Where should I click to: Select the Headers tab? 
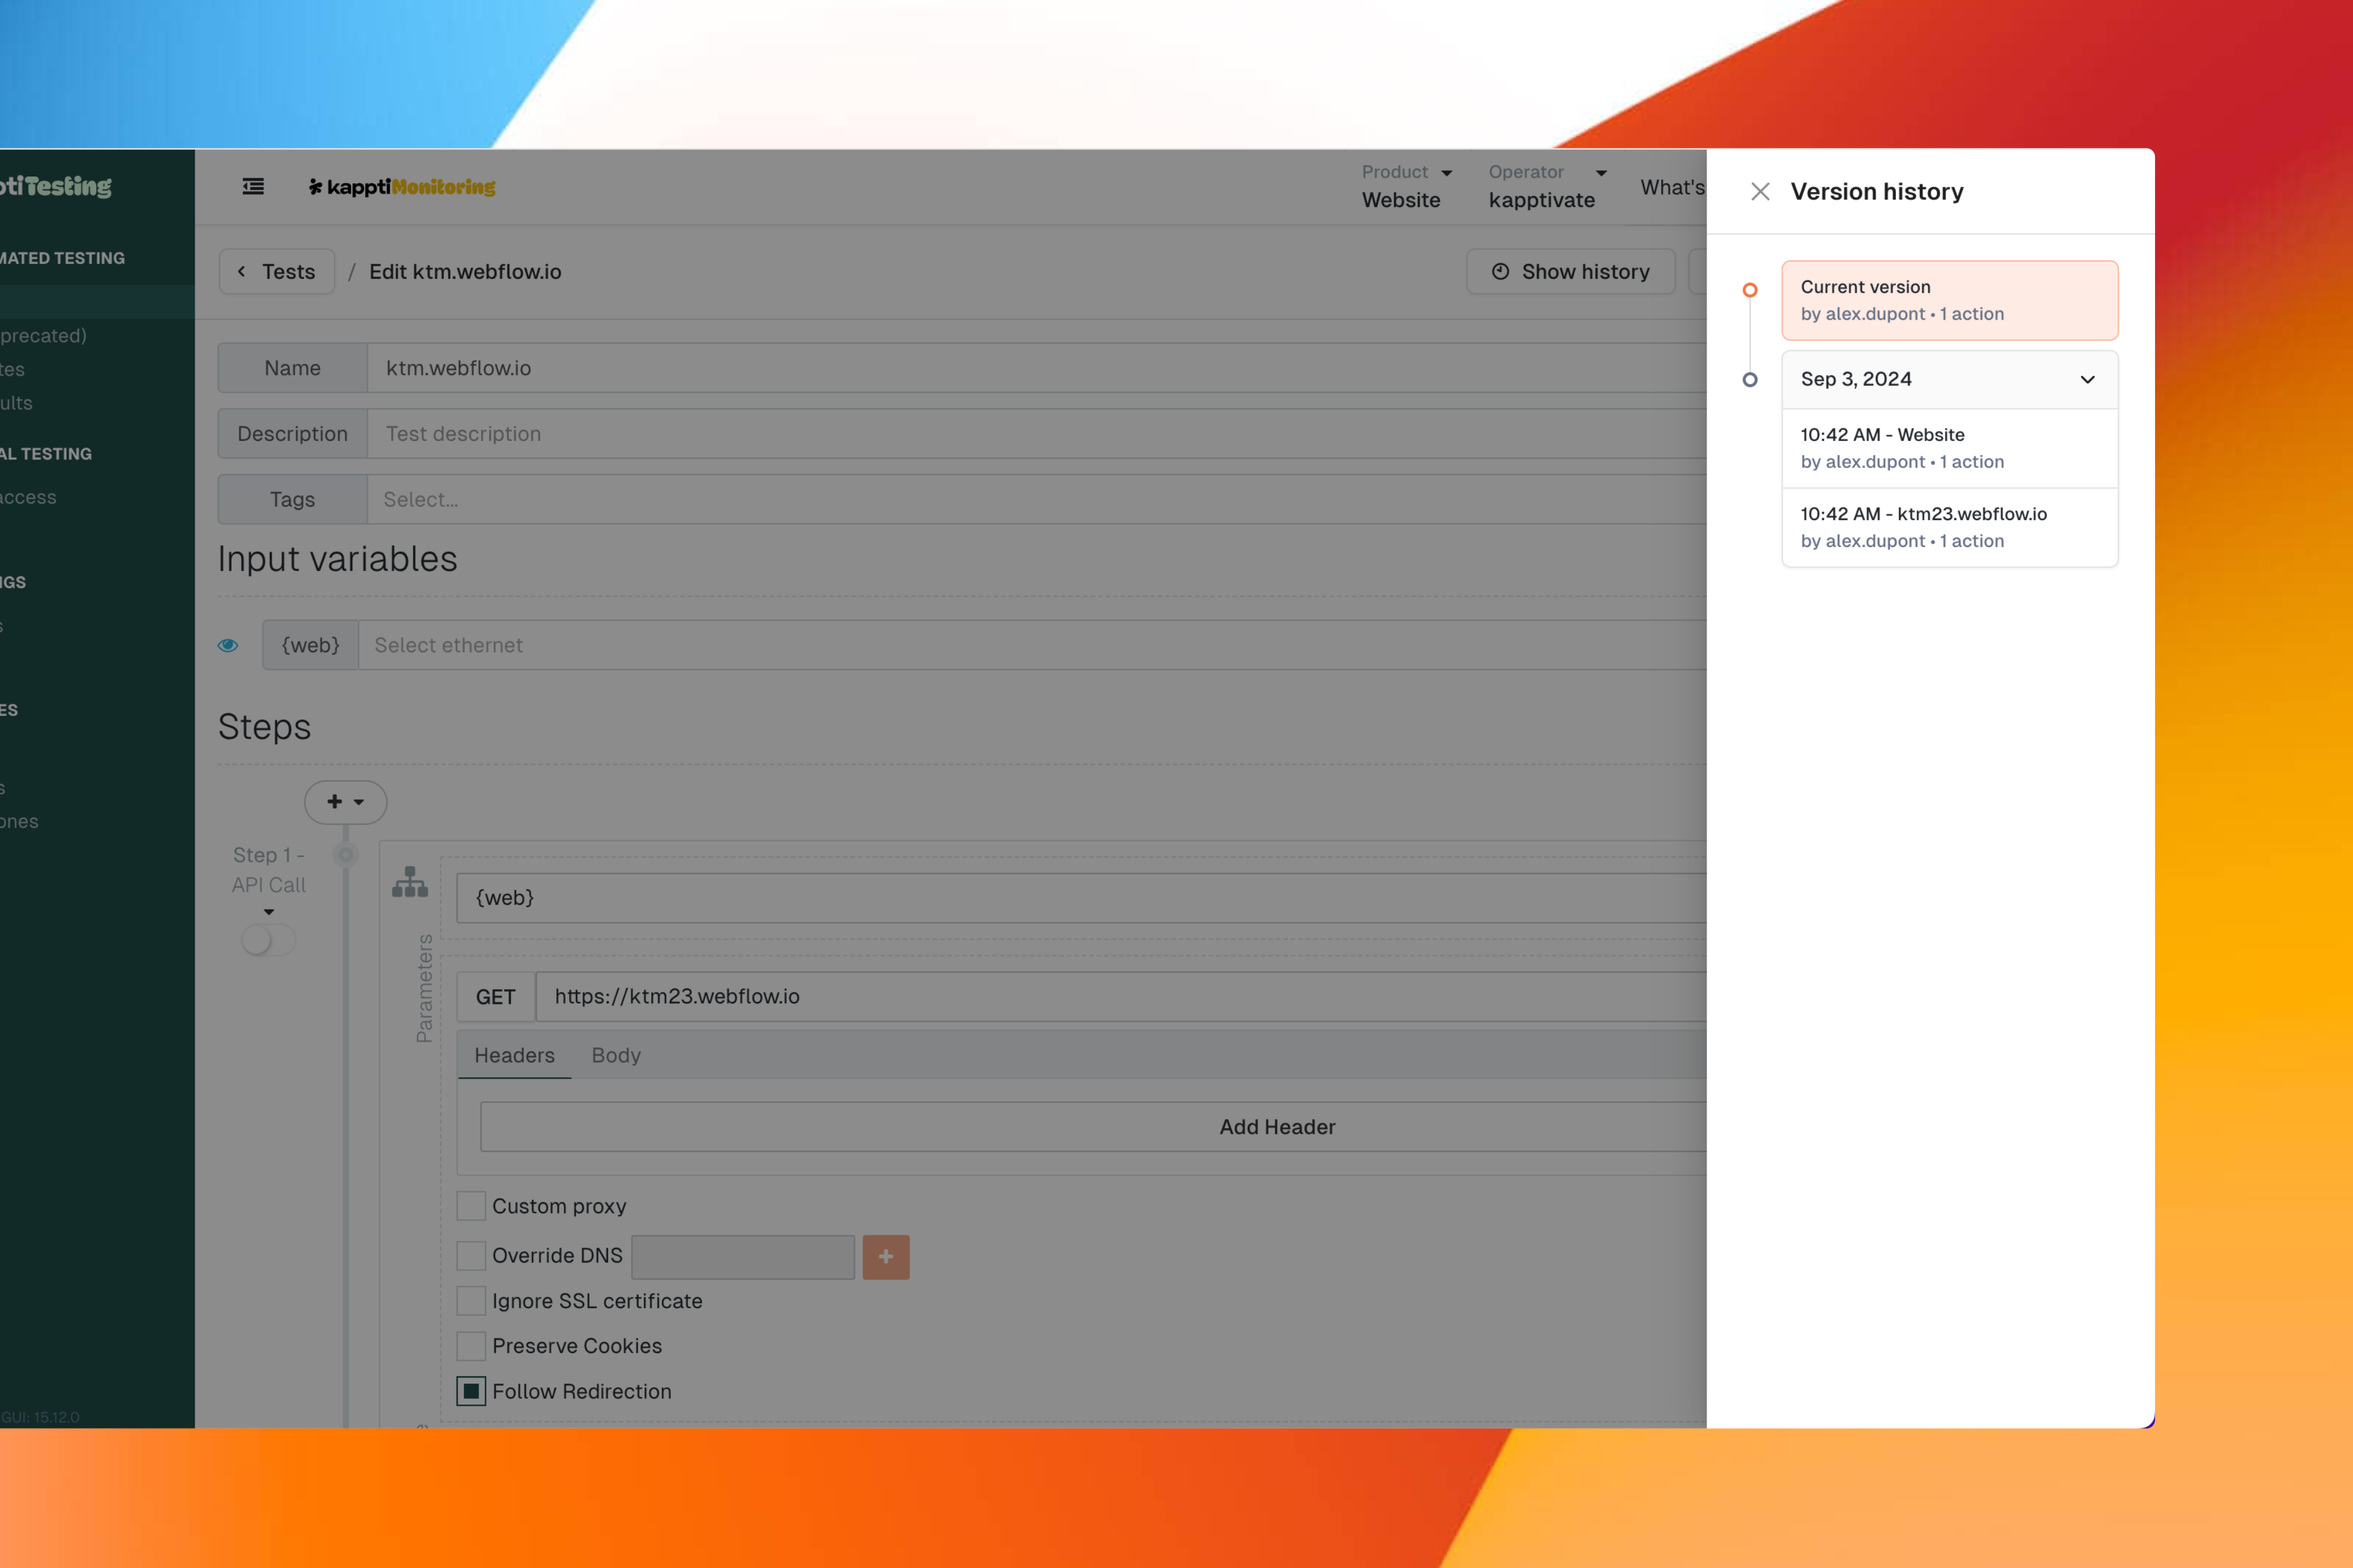[514, 1055]
